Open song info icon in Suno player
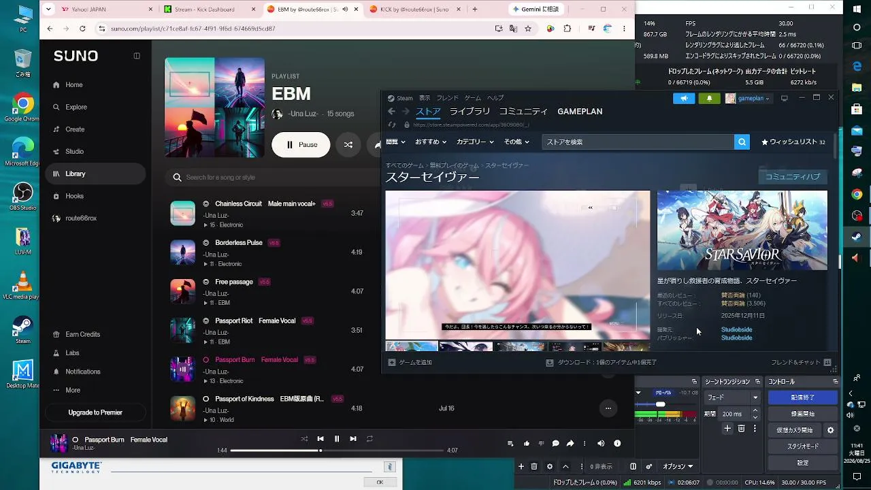 click(x=617, y=444)
